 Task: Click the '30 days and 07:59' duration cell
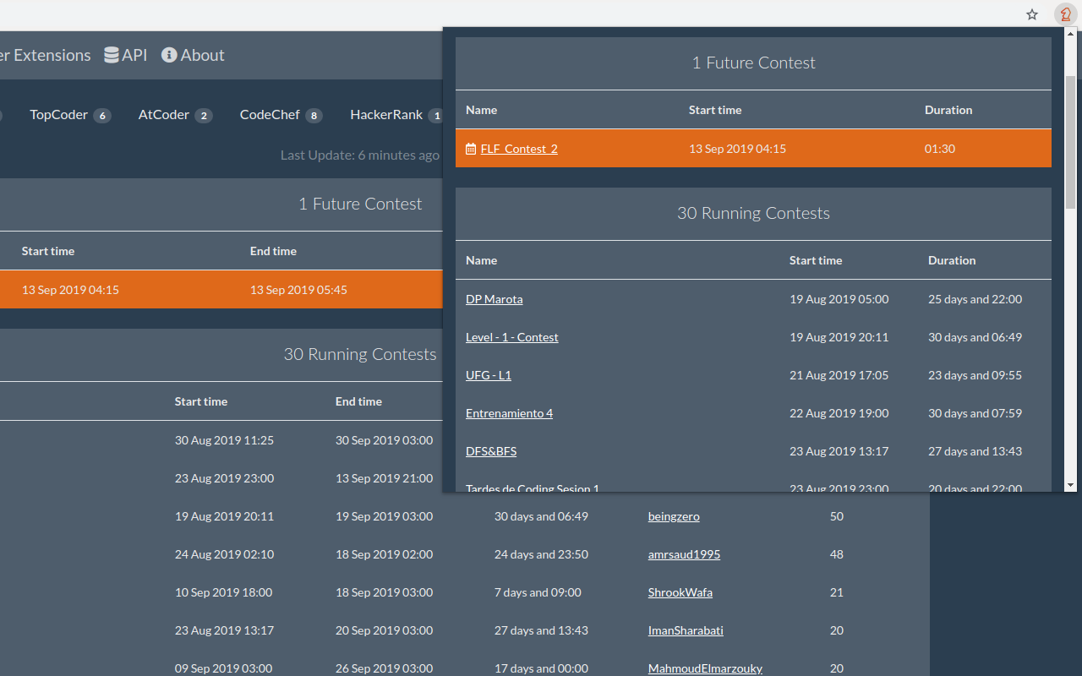pos(975,413)
